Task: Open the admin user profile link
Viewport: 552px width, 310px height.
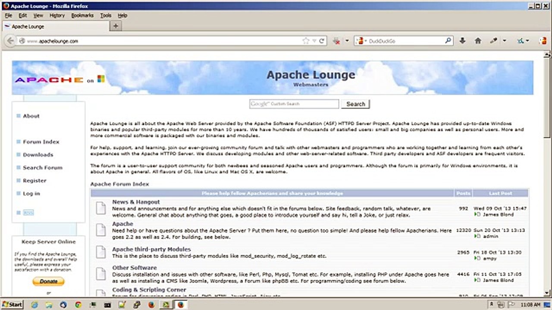Action: tap(491, 236)
